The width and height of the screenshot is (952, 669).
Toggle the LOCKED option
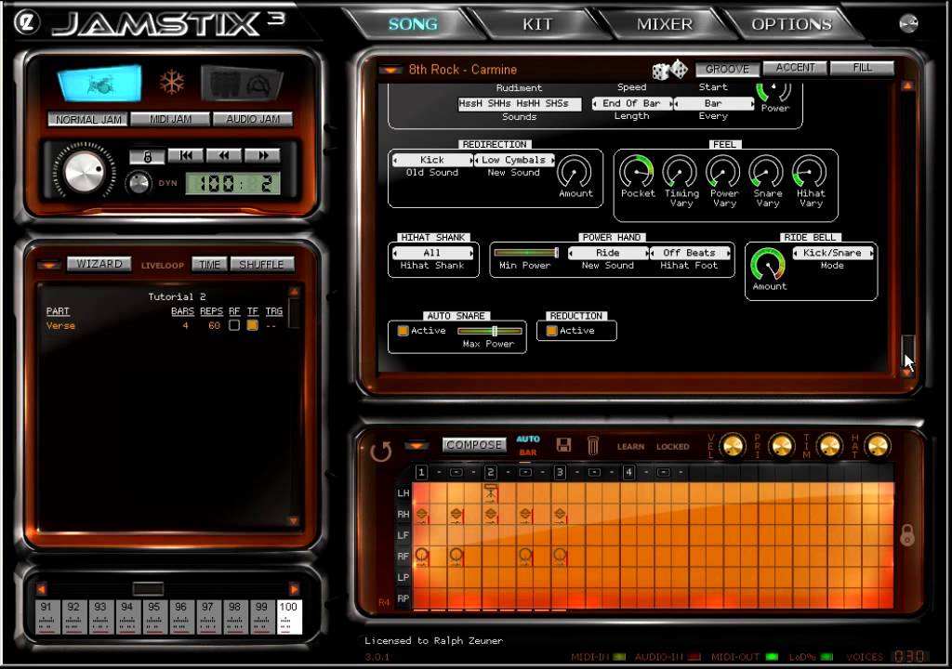673,447
